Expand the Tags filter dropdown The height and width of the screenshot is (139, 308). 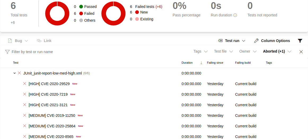200,52
